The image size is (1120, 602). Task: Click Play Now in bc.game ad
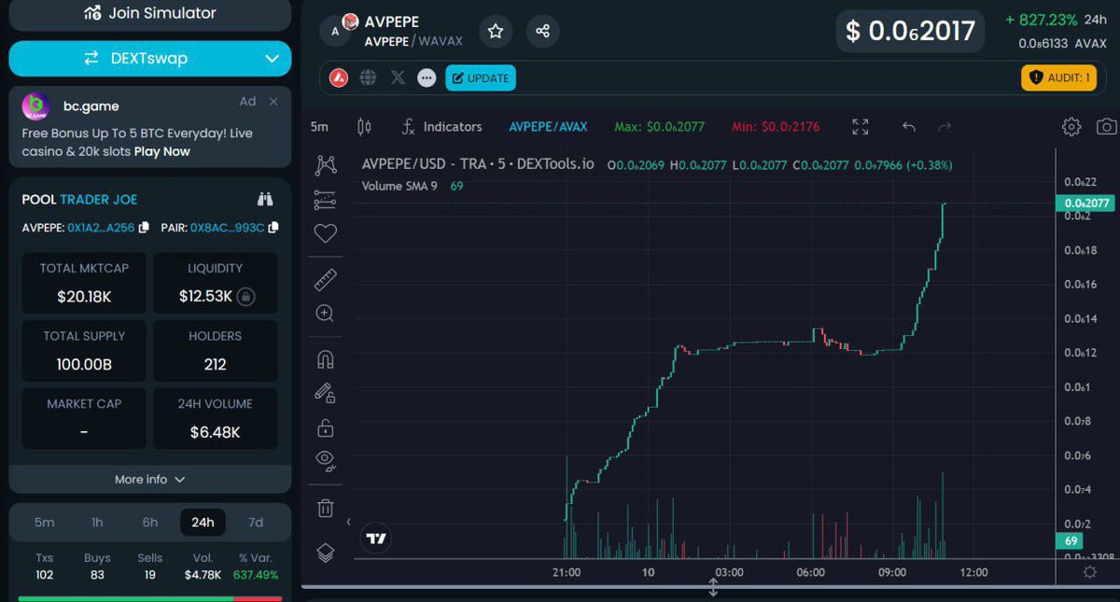click(x=162, y=151)
